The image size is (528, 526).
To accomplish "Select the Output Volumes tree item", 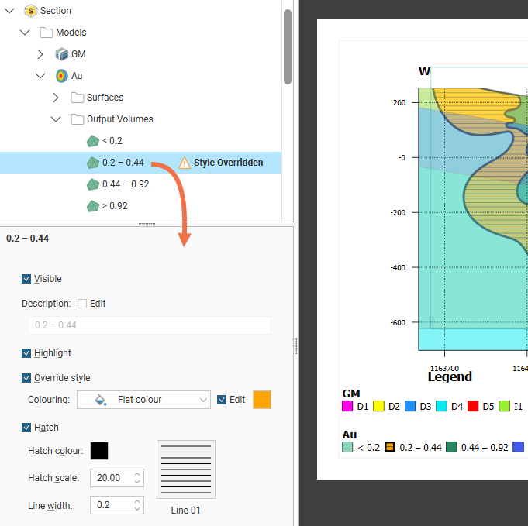I will [119, 119].
